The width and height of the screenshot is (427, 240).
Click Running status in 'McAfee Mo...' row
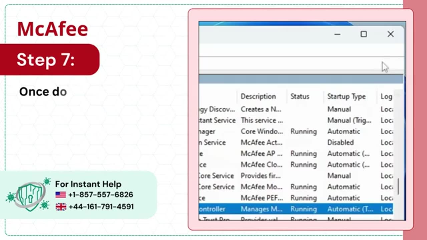pyautogui.click(x=304, y=187)
